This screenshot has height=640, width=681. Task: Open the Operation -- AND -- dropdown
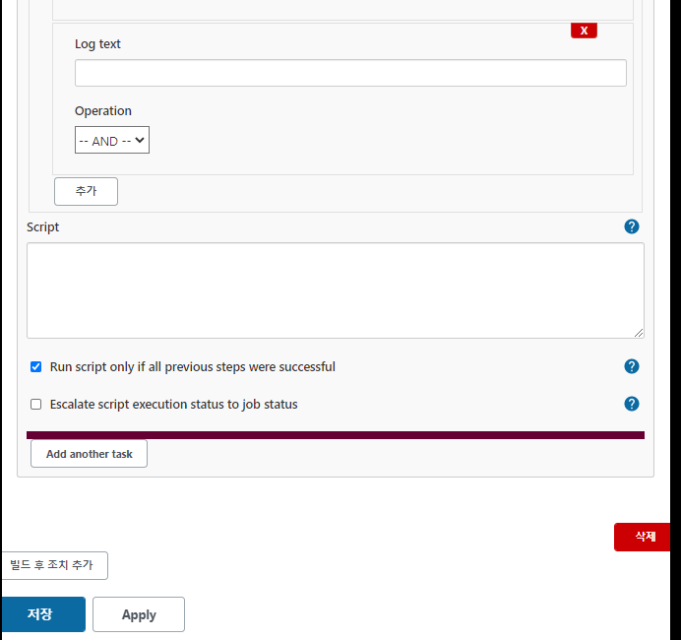[x=112, y=140]
